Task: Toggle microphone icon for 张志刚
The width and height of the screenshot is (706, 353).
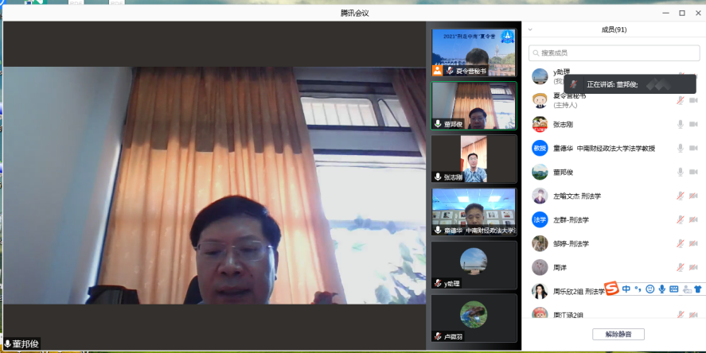Action: point(680,124)
